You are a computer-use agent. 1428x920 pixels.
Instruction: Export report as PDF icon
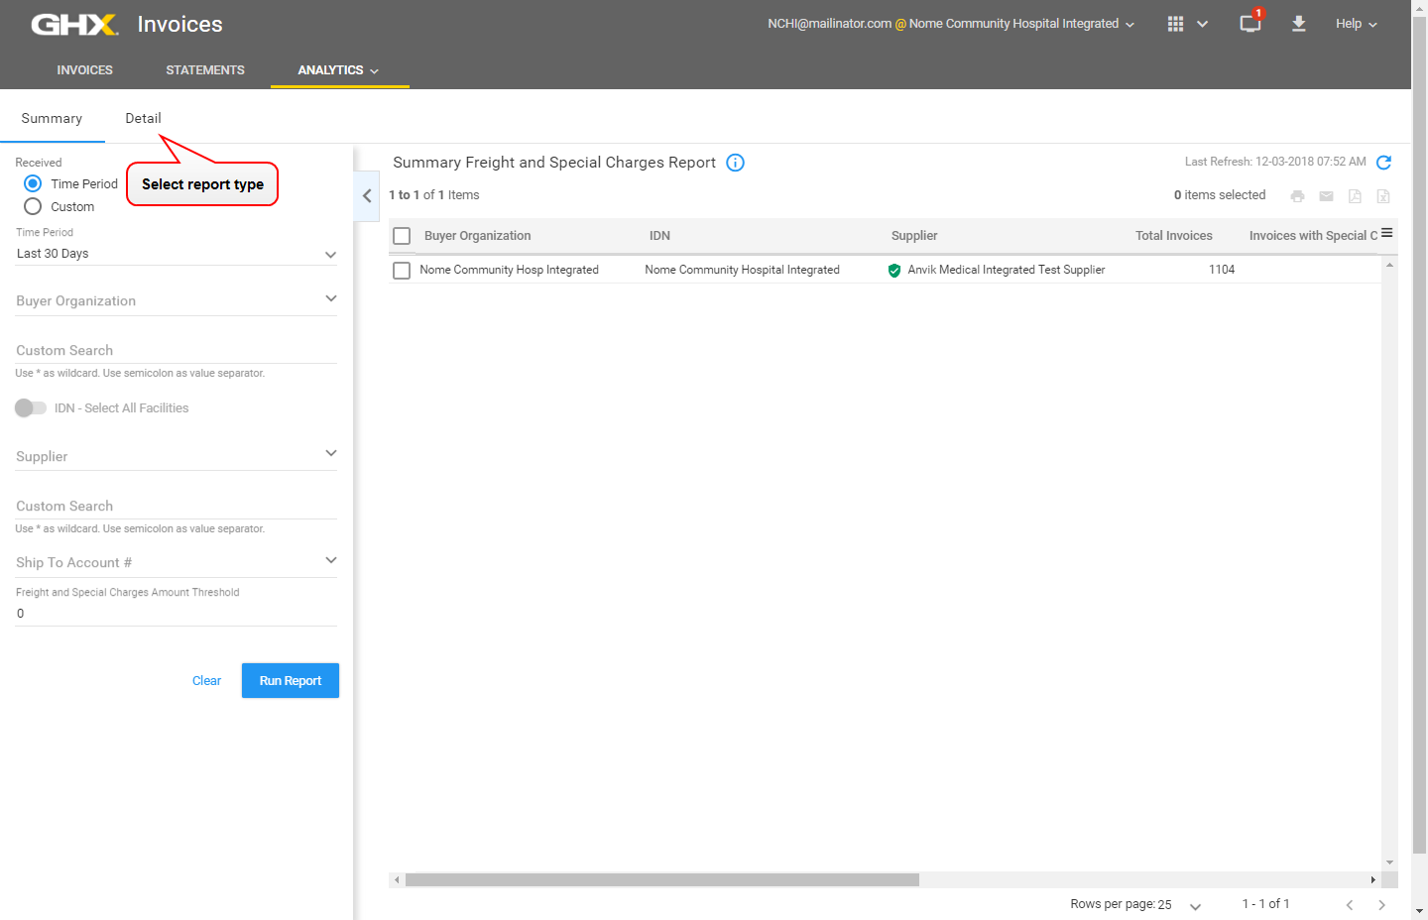click(1355, 196)
